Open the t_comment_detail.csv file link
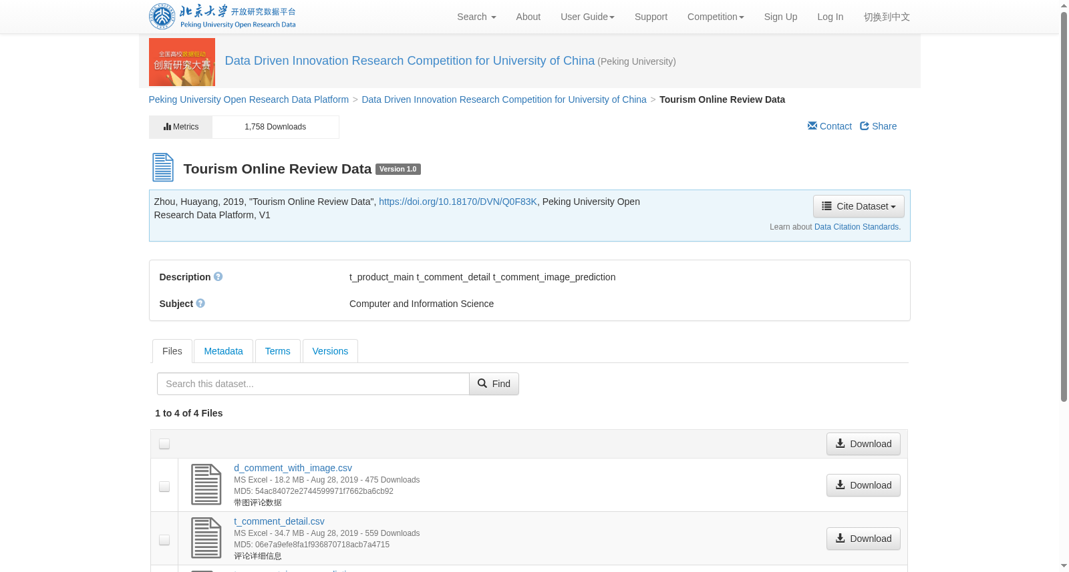This screenshot has height=572, width=1069. [279, 521]
